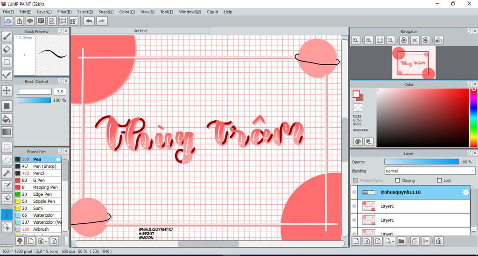Toggle Protect Alpha checkbox
Screen dimensions: 478x256
point(355,180)
